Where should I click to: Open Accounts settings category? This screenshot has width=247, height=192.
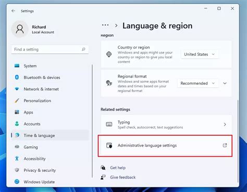click(x=50, y=124)
